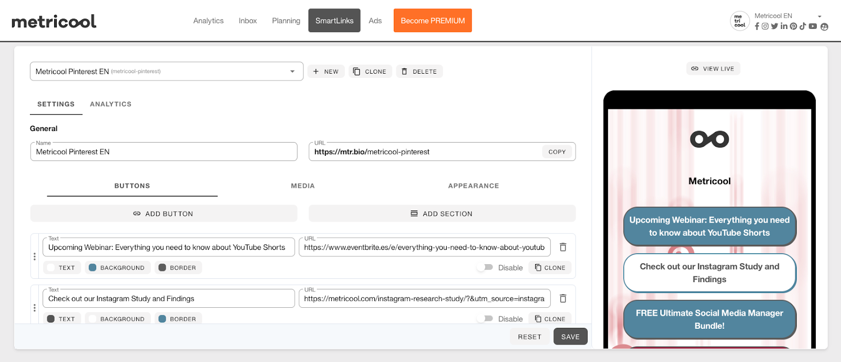Click the Pinterest icon in header
Screen dimensions: 841x362
(x=794, y=26)
